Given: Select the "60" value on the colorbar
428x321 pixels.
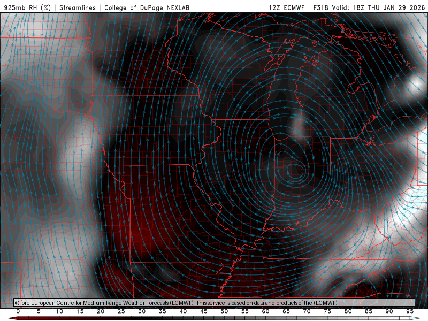Looking at the screenshot, I should click(x=265, y=311).
